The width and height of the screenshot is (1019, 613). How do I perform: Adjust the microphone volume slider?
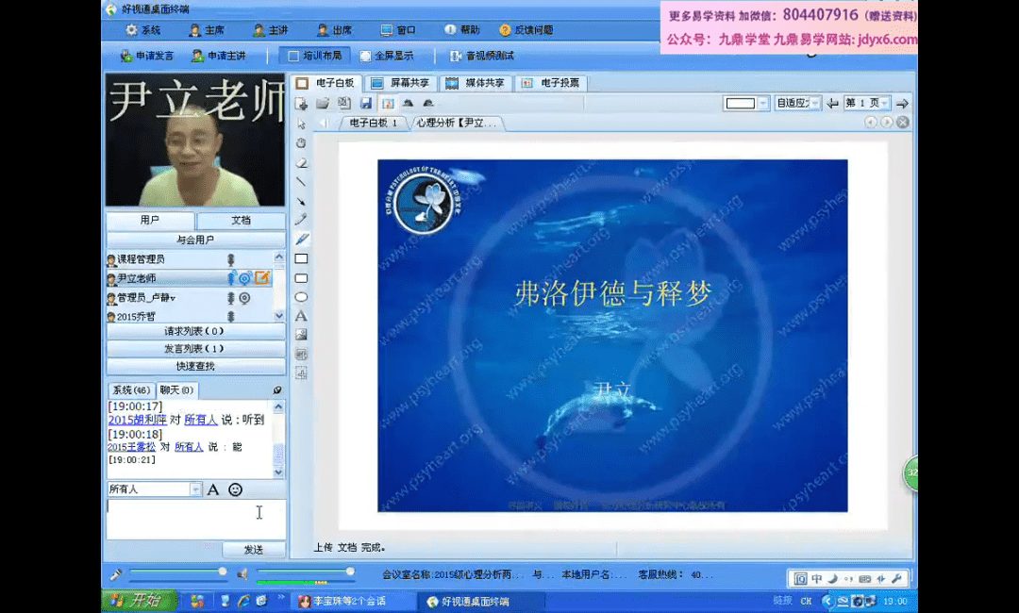(223, 572)
